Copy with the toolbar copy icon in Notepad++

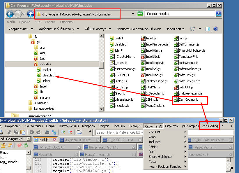tap(16, 132)
